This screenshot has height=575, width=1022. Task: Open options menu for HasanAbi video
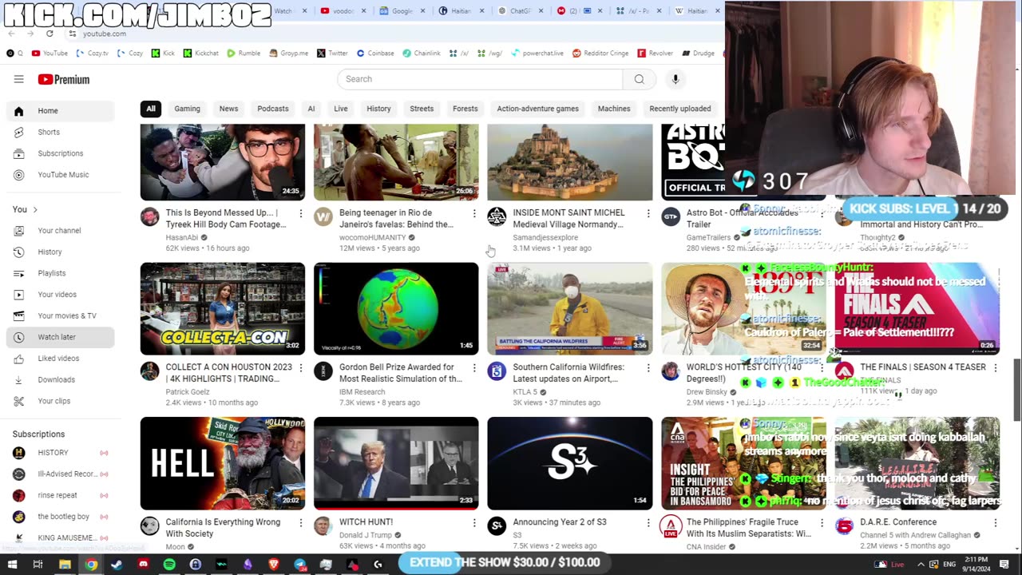click(301, 213)
